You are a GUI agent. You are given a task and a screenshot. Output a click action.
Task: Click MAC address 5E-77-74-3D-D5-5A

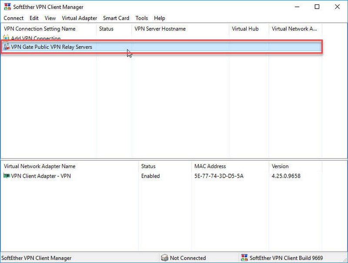(219, 176)
